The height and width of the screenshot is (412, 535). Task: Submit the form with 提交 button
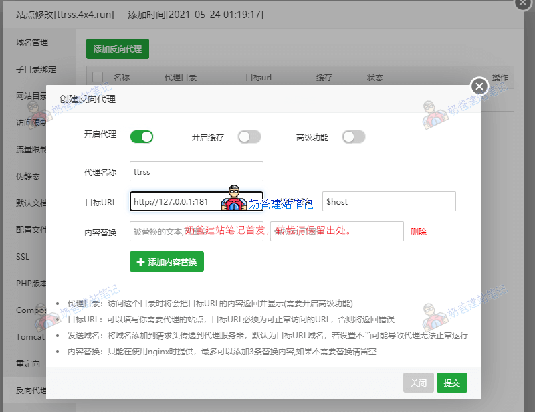[x=452, y=383]
